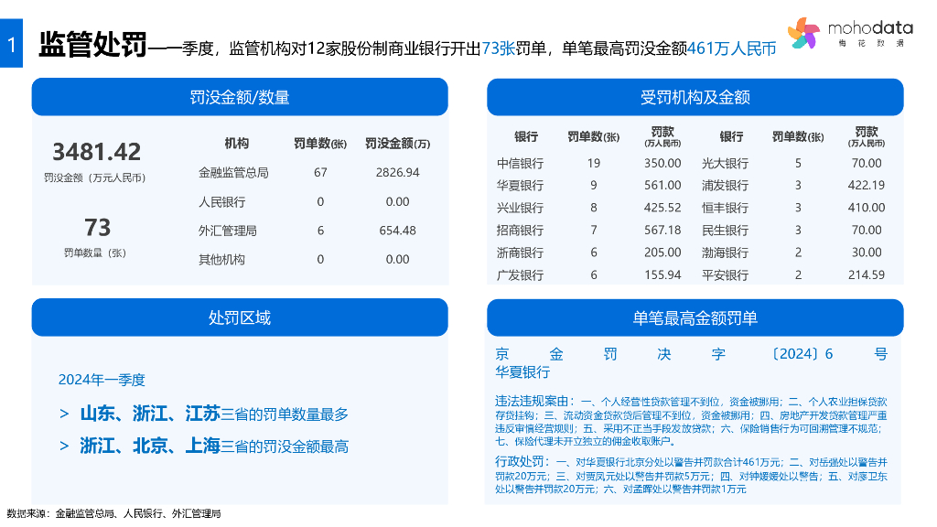Click the 〔2024〕6 document number text
This screenshot has width=937, height=527.
tap(802, 354)
